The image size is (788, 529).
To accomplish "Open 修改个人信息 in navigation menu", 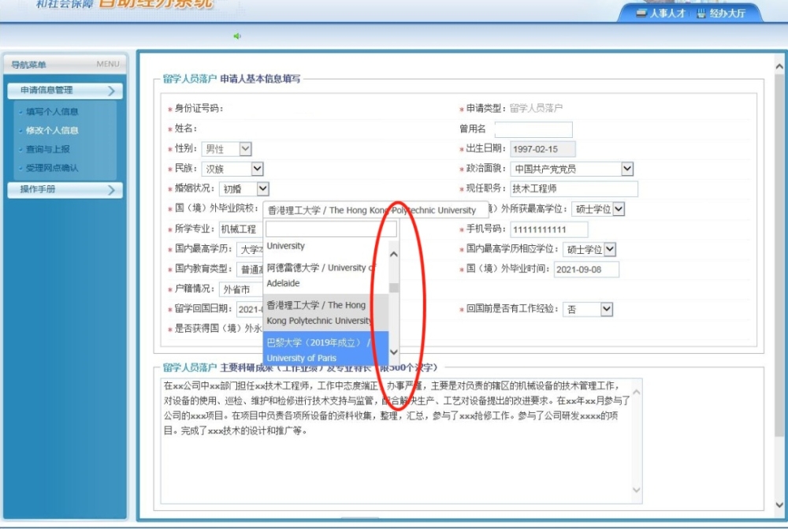I will click(52, 130).
